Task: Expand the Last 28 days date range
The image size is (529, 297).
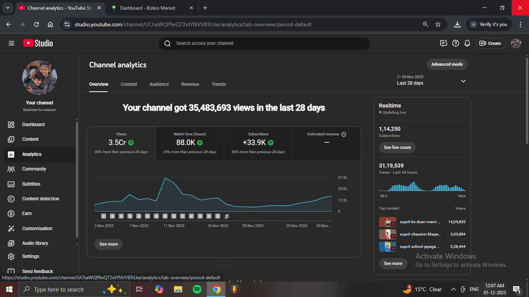Action: click(x=463, y=81)
